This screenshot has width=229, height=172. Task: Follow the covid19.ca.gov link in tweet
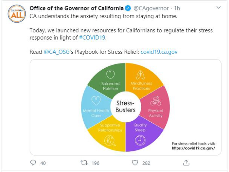tap(159, 52)
